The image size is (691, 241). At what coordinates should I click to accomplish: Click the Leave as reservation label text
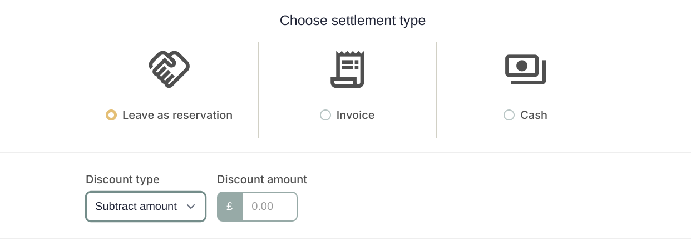pyautogui.click(x=177, y=115)
